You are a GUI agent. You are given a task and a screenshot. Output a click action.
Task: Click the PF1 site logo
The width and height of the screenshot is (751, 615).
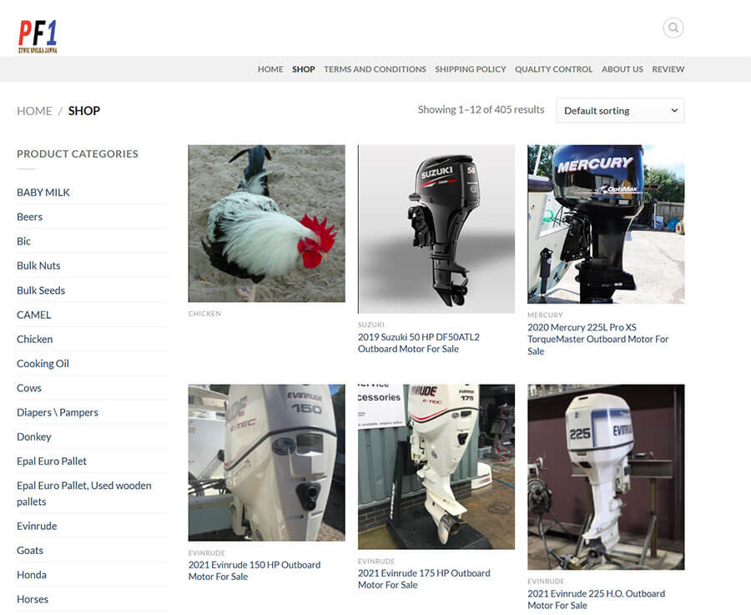pyautogui.click(x=38, y=37)
